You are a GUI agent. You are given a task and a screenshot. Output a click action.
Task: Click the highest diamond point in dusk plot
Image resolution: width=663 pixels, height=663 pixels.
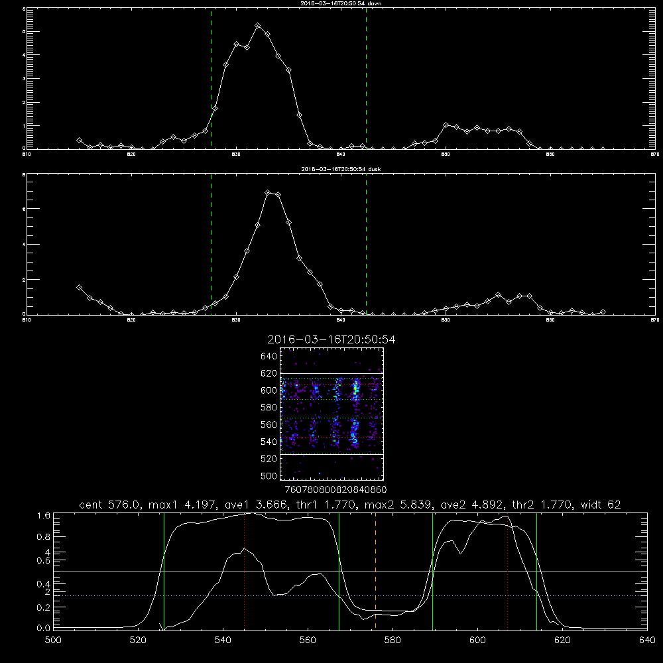click(x=268, y=193)
